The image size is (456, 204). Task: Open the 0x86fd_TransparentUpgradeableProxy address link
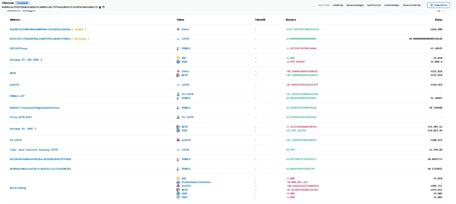34,108
